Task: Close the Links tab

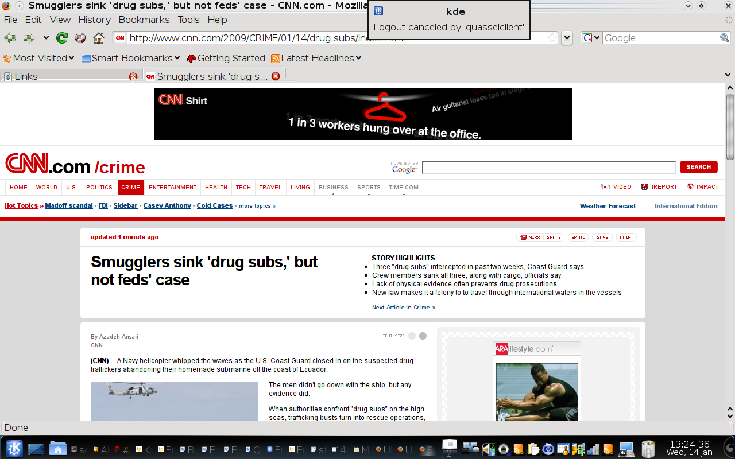Action: (133, 76)
